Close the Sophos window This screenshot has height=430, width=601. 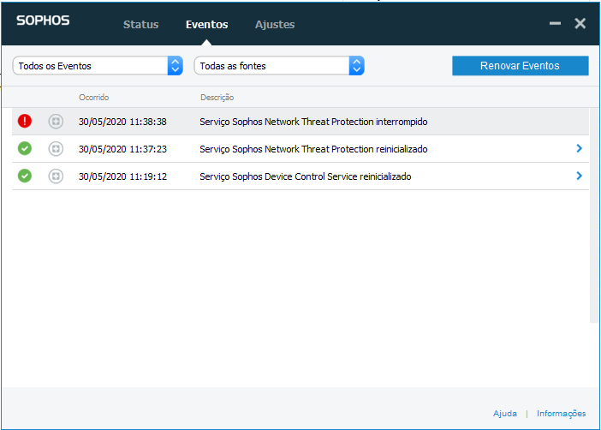(580, 23)
